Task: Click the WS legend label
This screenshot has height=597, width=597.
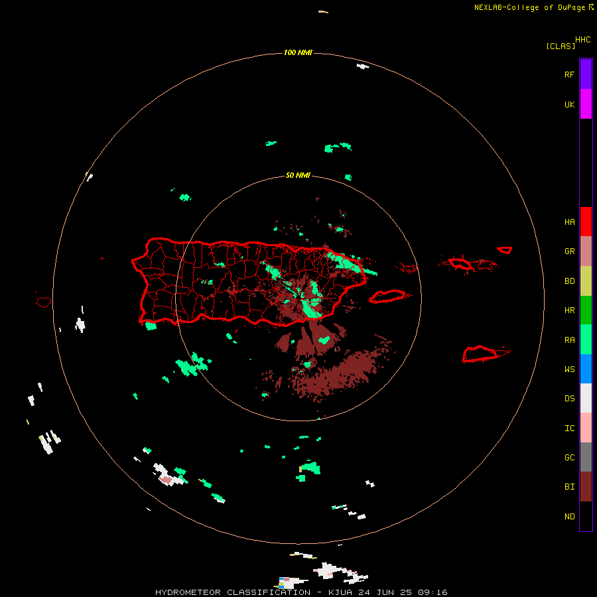Action: [x=569, y=369]
